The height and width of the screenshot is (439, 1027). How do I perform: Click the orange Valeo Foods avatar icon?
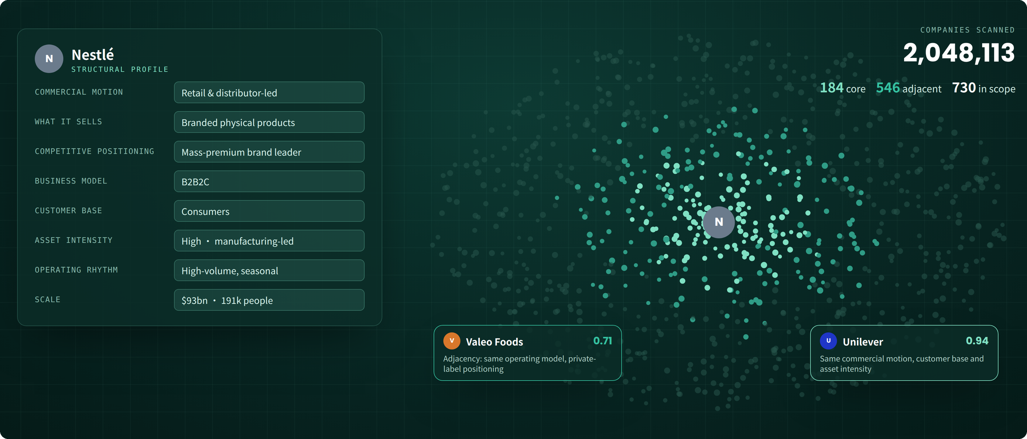tap(451, 341)
